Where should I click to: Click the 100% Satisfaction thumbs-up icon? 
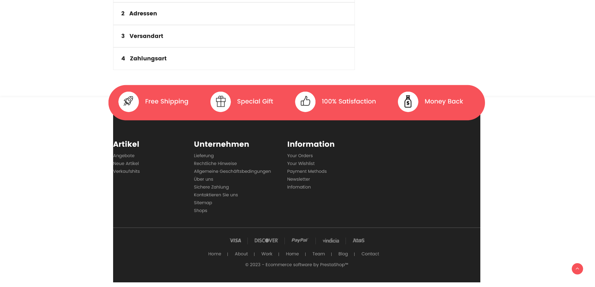pos(305,102)
